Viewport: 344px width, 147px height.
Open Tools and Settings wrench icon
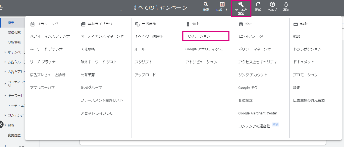241,5
